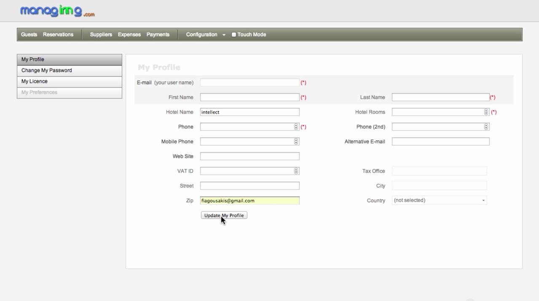Click into the First Name field
The image size is (539, 301).
click(249, 97)
